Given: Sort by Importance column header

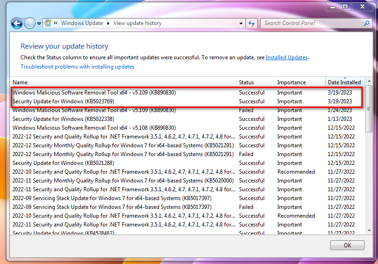Looking at the screenshot, I should pyautogui.click(x=300, y=82).
